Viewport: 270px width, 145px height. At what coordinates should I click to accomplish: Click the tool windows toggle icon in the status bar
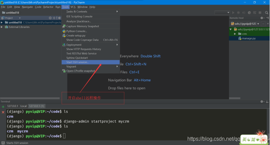[3, 143]
